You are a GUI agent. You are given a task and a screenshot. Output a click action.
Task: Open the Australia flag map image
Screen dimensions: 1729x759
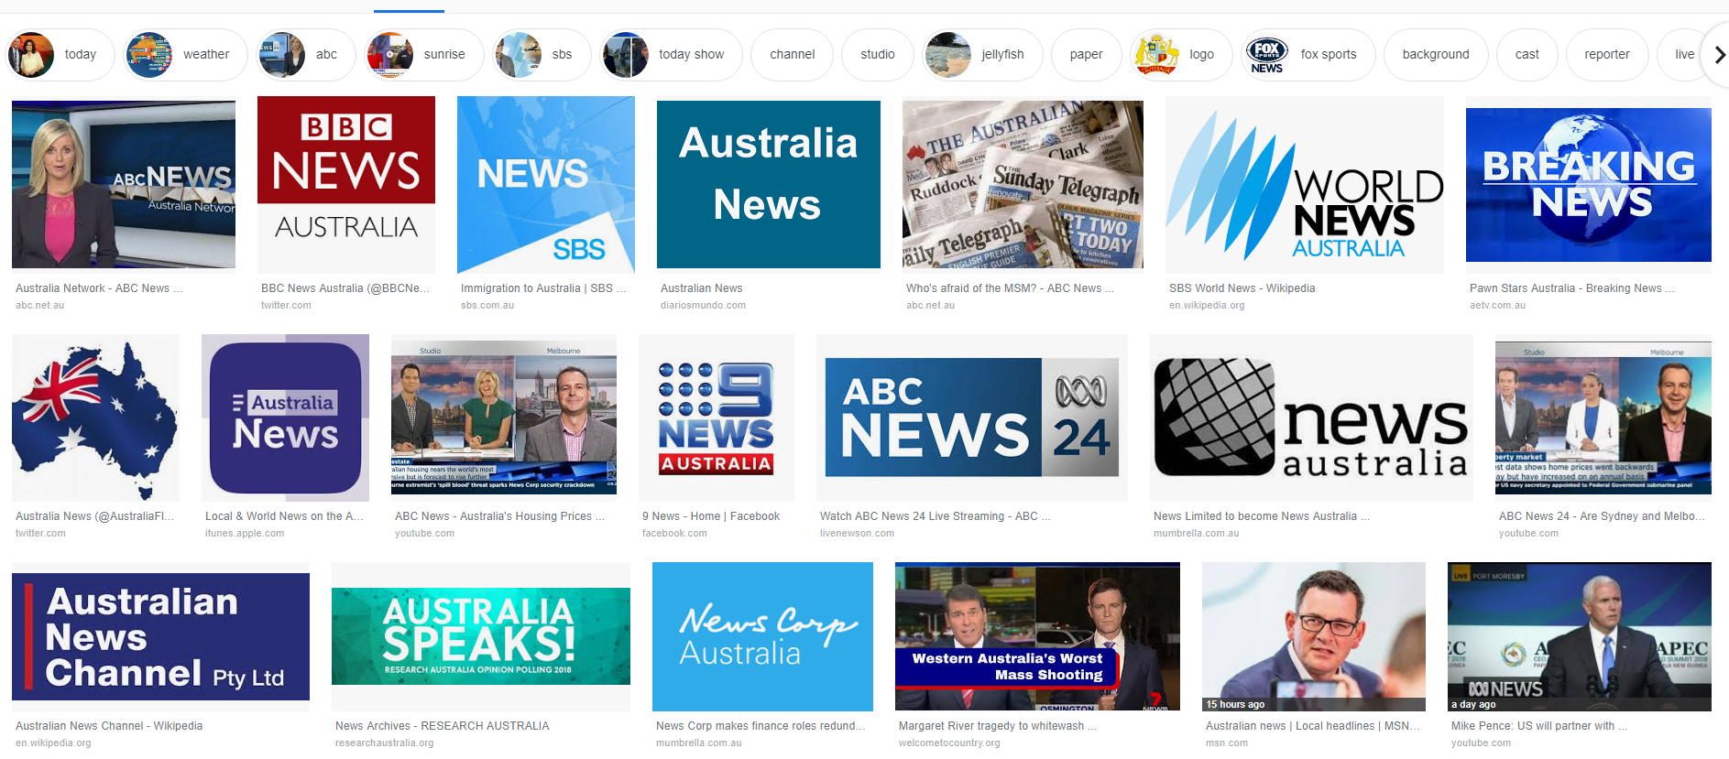point(95,417)
